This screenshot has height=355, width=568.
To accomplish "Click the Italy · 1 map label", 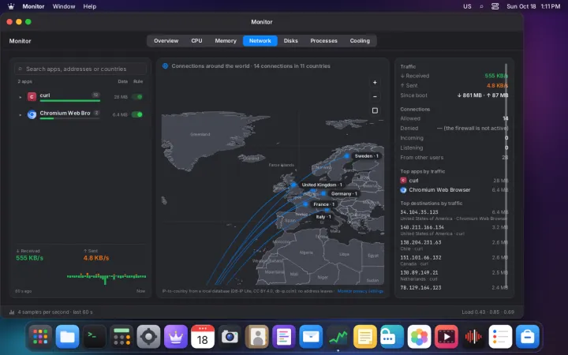I will click(323, 217).
